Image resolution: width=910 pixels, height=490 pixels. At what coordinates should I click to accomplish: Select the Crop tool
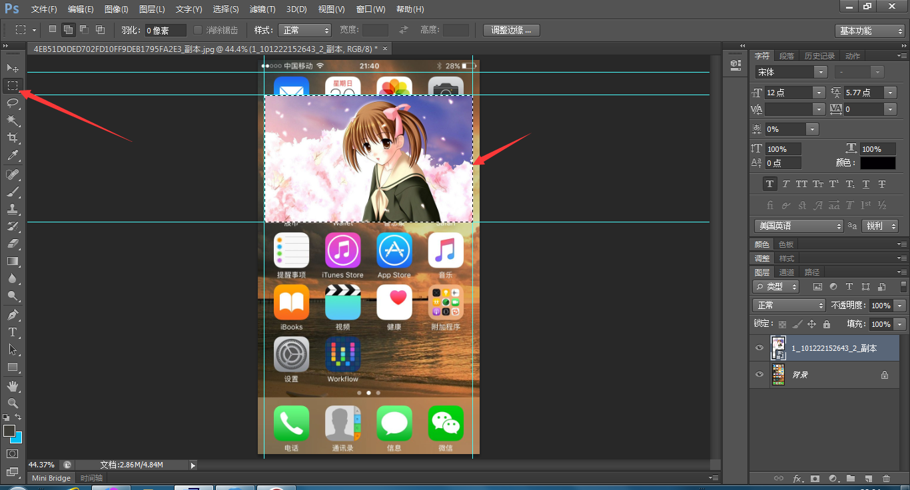coord(13,138)
